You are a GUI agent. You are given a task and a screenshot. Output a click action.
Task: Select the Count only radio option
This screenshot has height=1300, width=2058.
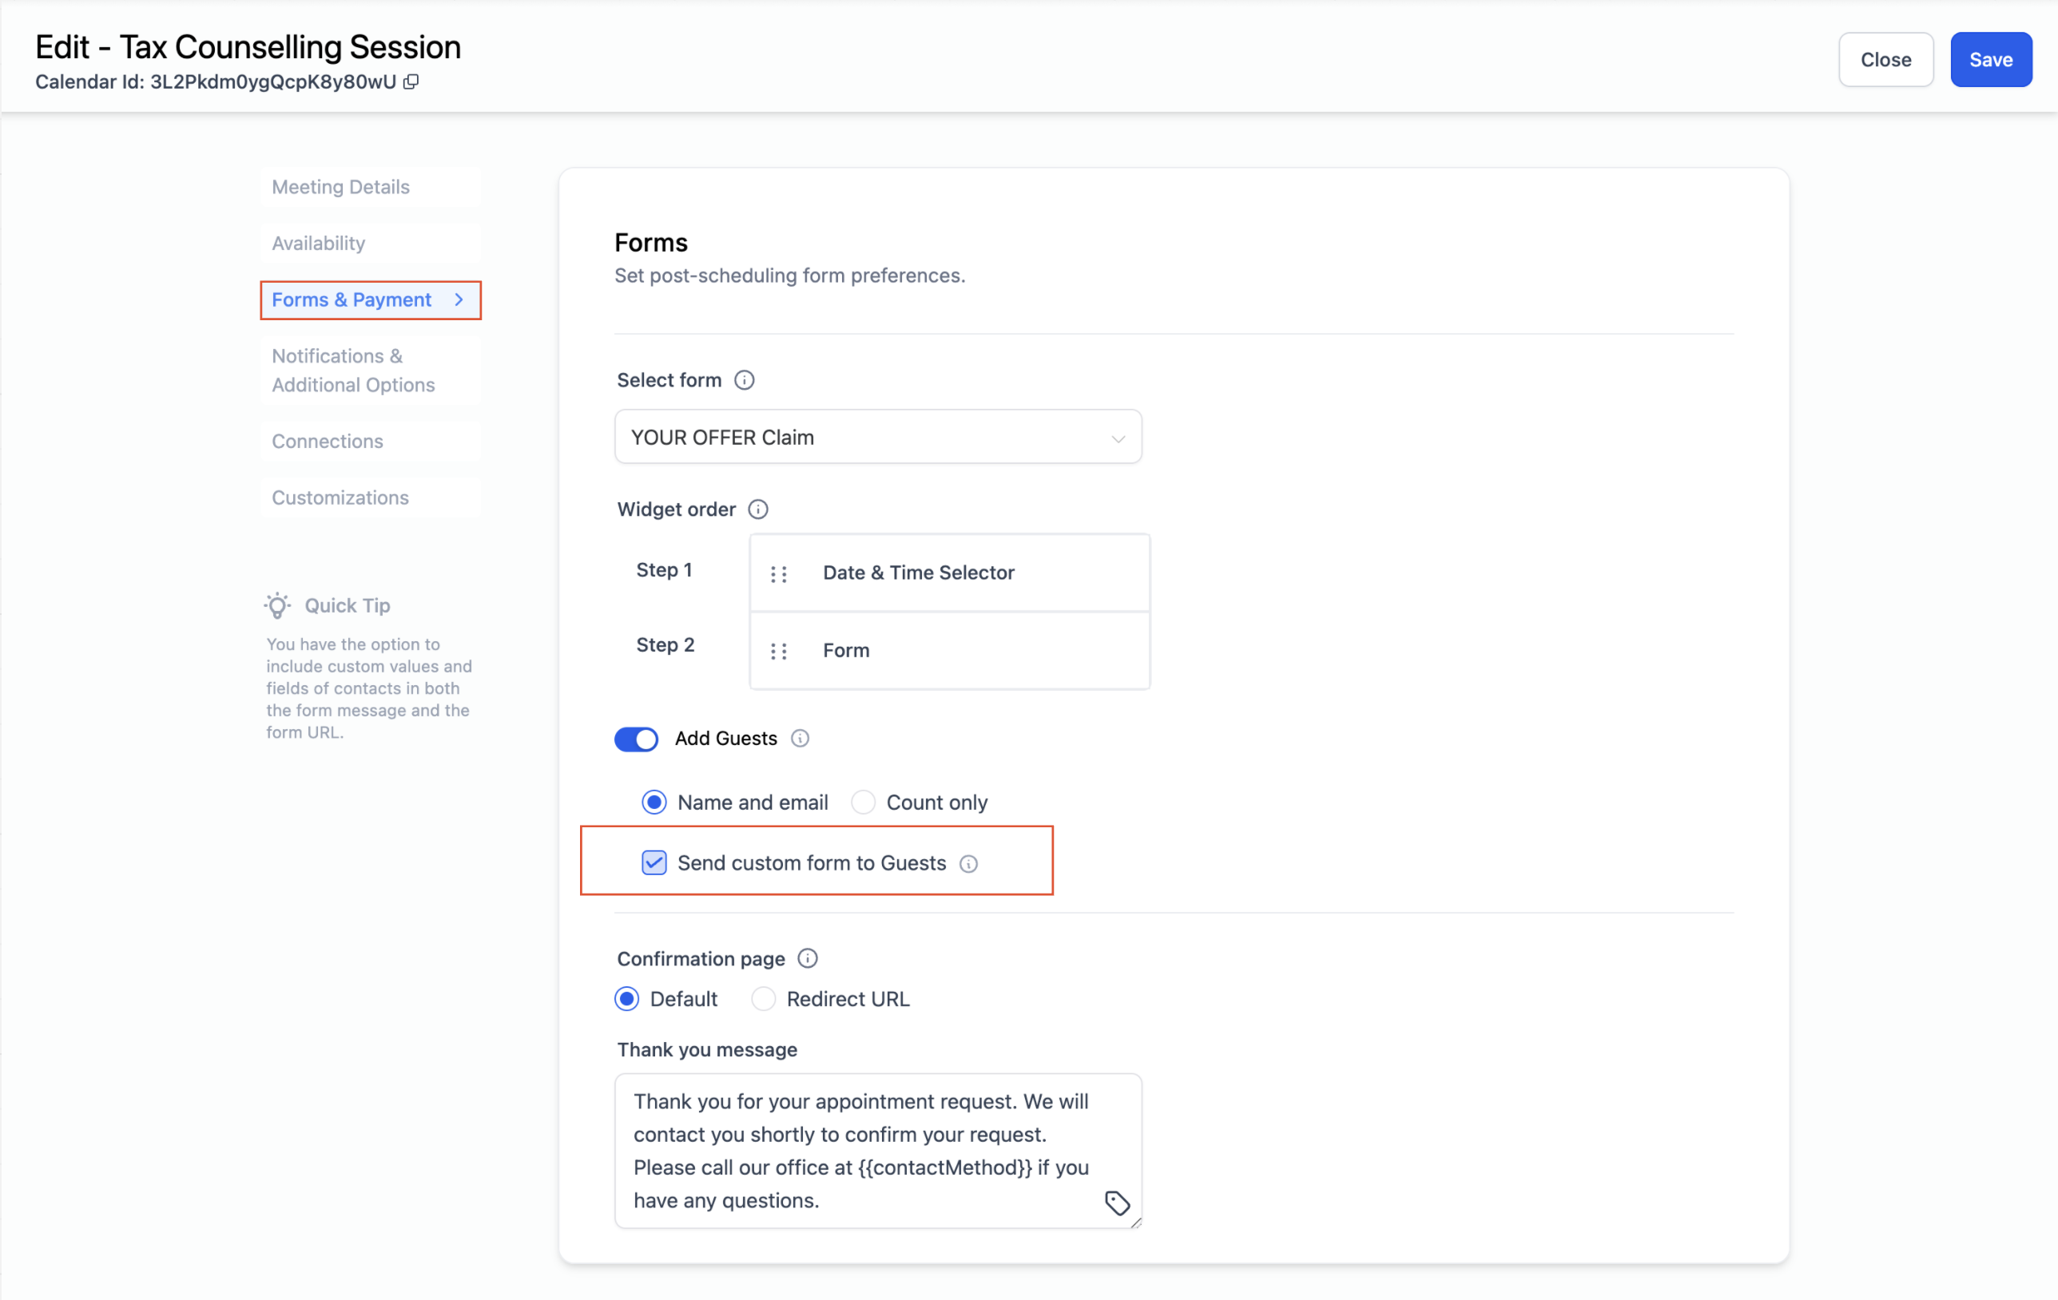tap(863, 802)
